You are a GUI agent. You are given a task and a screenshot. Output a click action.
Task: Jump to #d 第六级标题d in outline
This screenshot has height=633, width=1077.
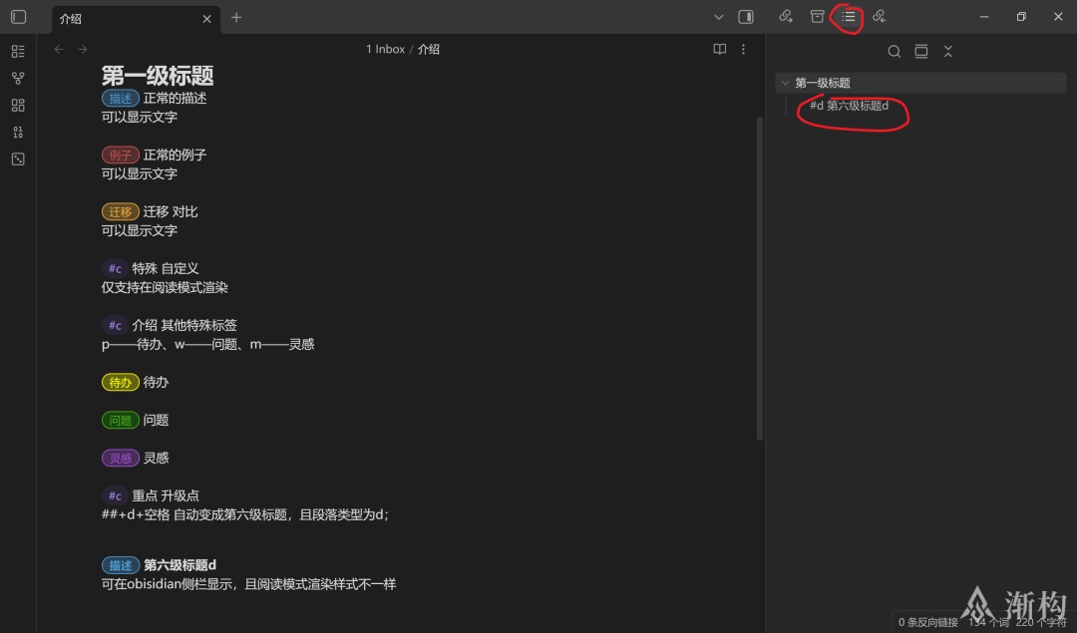(x=849, y=106)
